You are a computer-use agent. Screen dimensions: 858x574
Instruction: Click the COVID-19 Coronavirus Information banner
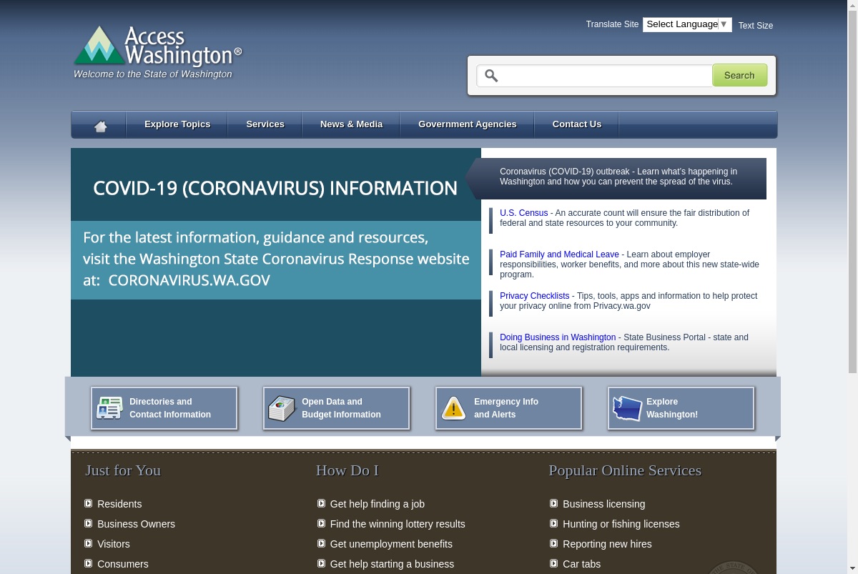tap(276, 262)
